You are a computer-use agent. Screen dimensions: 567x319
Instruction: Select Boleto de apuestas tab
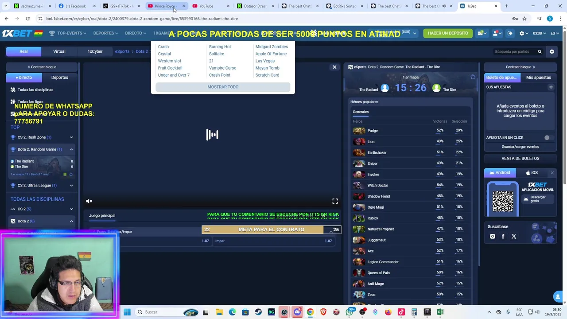(501, 78)
